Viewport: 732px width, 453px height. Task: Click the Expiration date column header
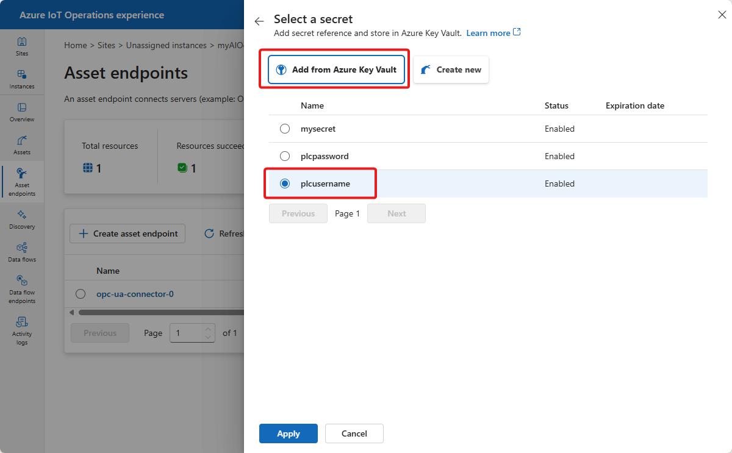[635, 105]
